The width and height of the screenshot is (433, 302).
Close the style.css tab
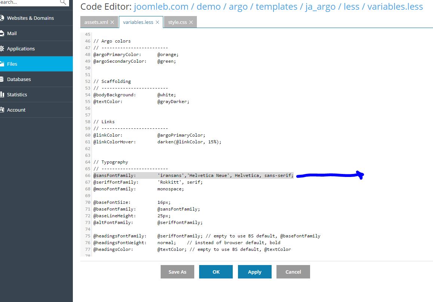191,22
